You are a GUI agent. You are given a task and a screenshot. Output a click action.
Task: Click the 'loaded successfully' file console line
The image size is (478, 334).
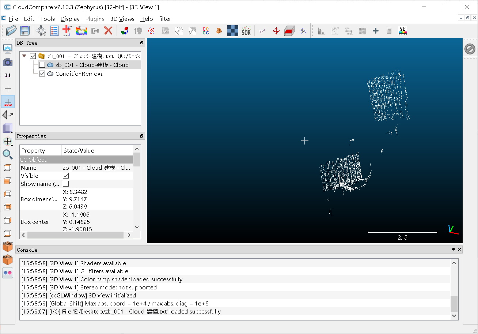point(121,312)
